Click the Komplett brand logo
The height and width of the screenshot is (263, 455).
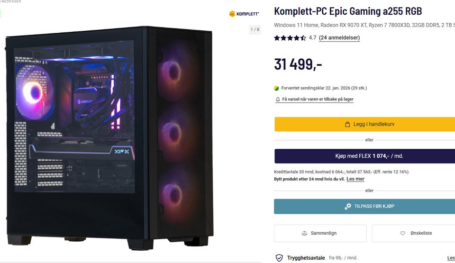pyautogui.click(x=244, y=14)
